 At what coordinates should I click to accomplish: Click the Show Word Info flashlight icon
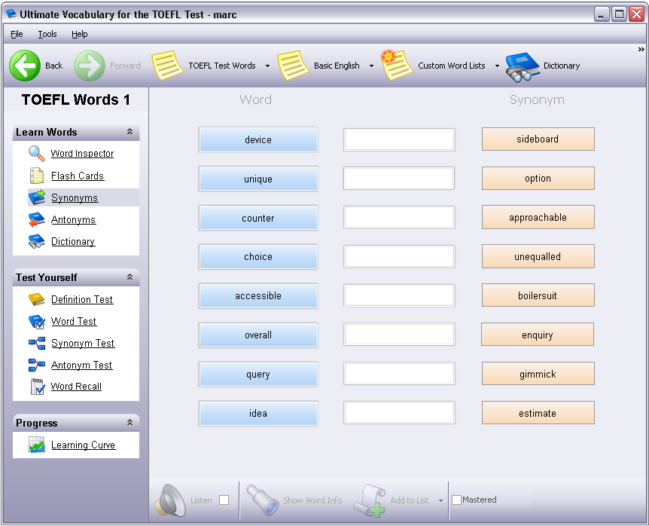263,500
